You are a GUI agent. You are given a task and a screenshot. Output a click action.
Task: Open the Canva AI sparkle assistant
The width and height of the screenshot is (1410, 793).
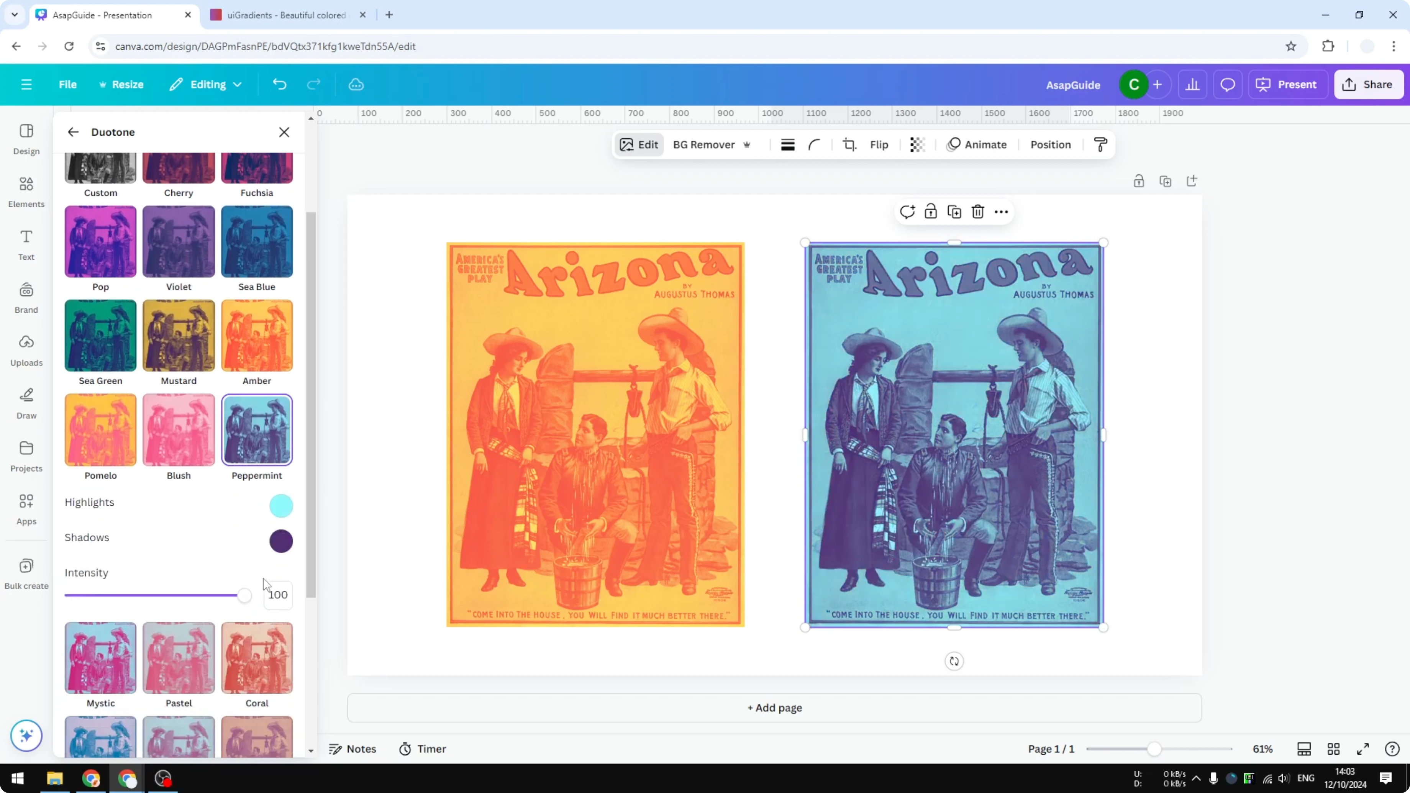coord(26,736)
